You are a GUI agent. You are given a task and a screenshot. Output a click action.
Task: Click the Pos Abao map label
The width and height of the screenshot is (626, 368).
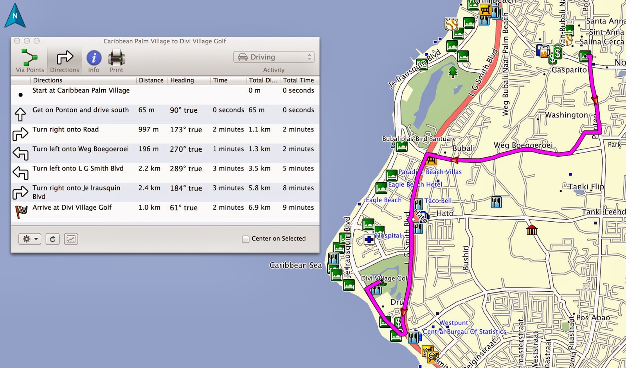(x=593, y=318)
